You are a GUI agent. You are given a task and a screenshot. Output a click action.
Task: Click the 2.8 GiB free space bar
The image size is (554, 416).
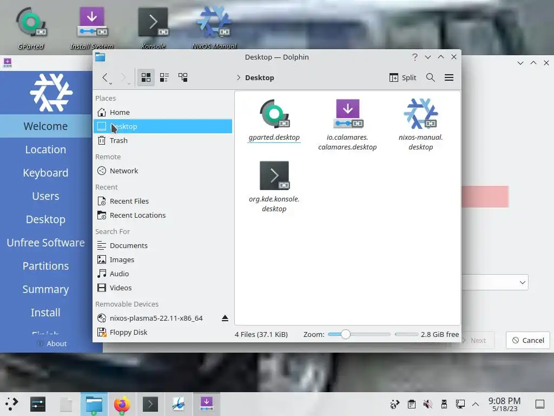406,334
